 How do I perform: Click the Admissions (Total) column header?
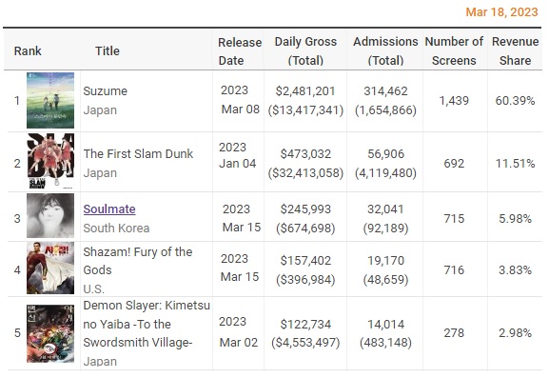point(385,51)
